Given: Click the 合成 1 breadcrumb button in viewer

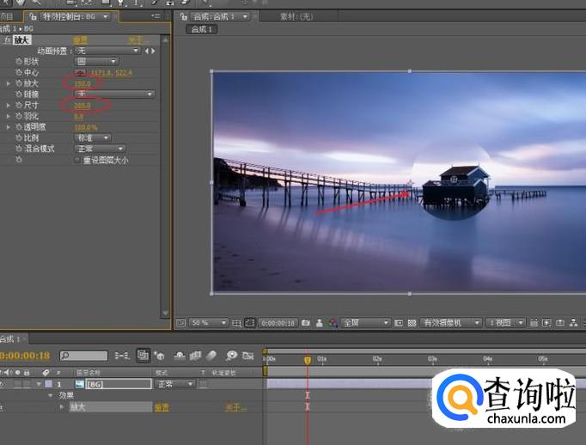Looking at the screenshot, I should [x=202, y=29].
